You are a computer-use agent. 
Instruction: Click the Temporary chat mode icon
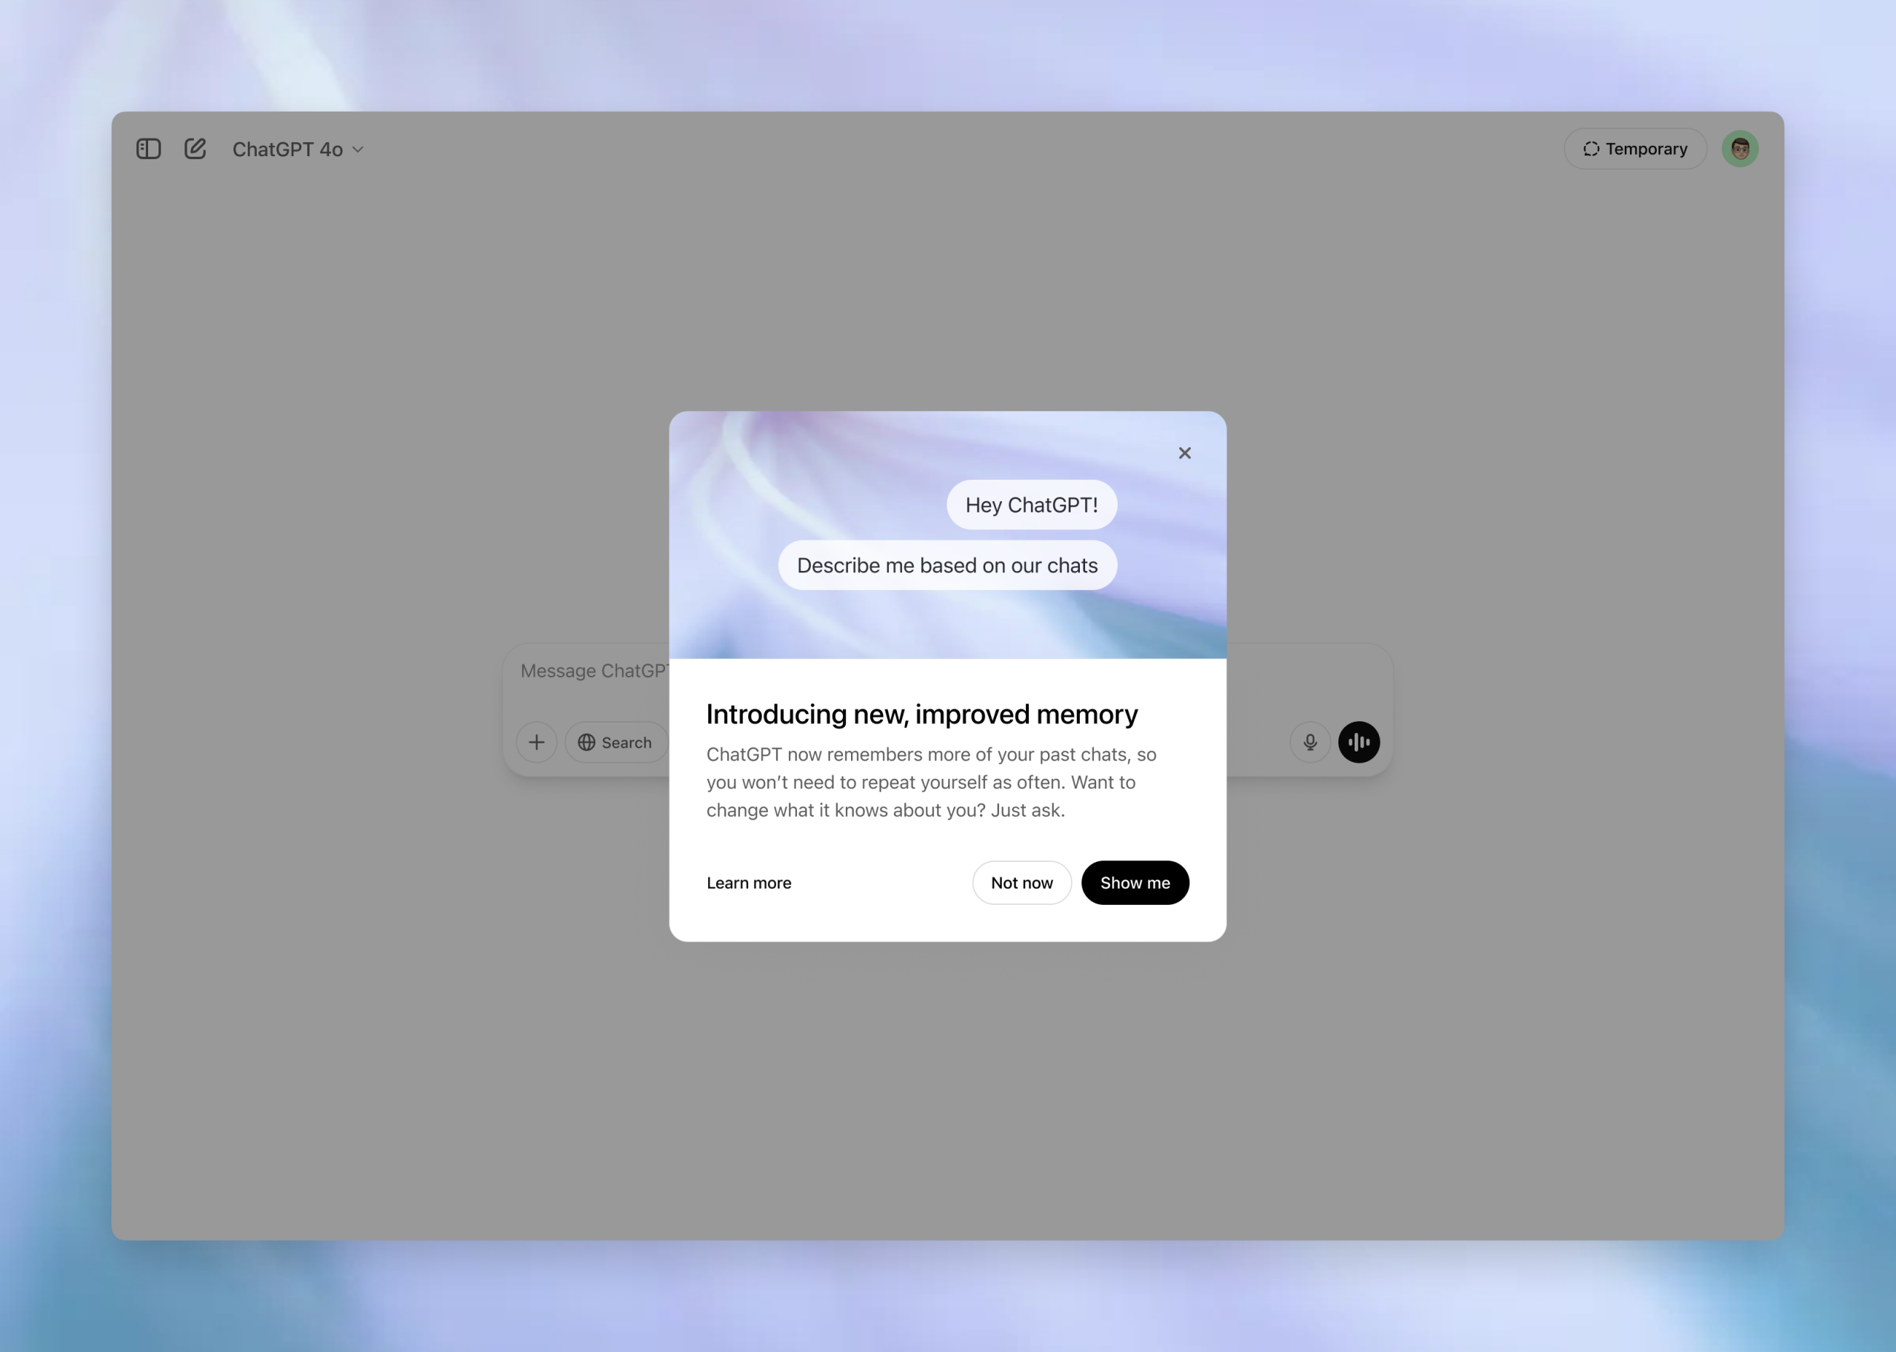click(x=1592, y=148)
